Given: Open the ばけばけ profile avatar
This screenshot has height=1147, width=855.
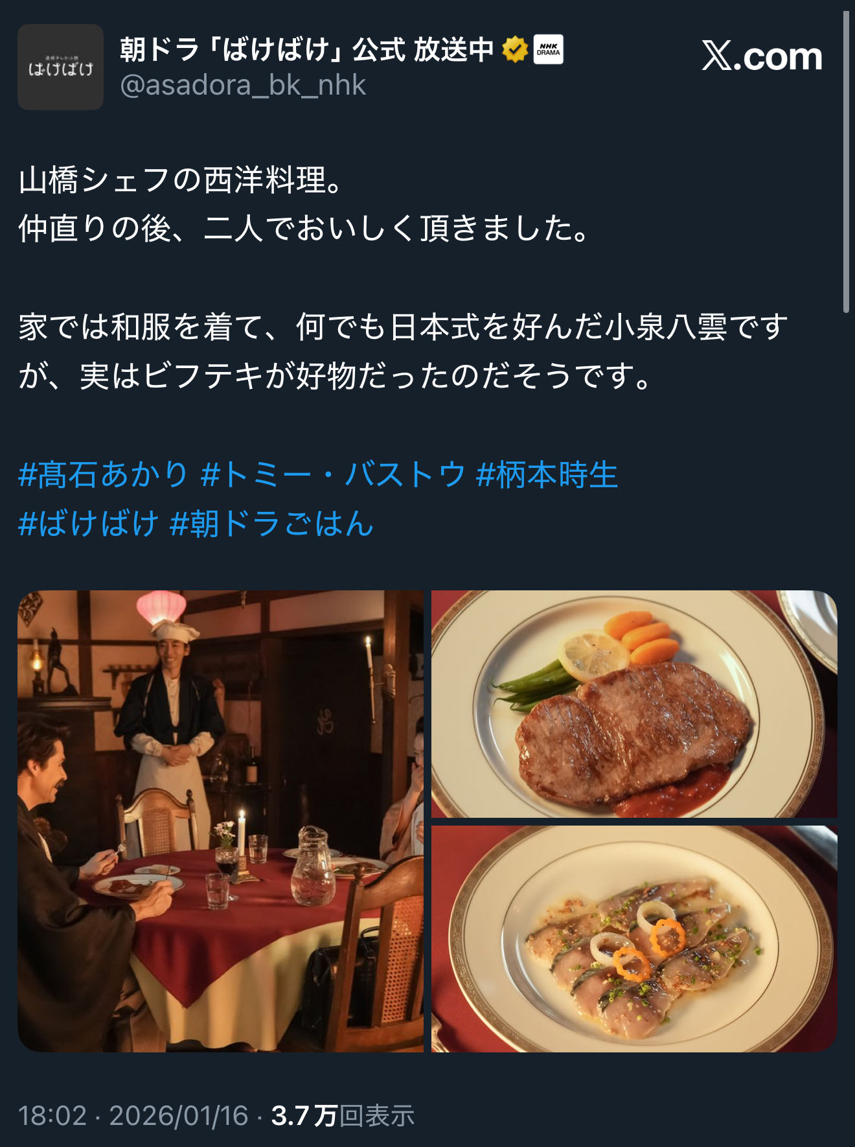Looking at the screenshot, I should tap(60, 67).
